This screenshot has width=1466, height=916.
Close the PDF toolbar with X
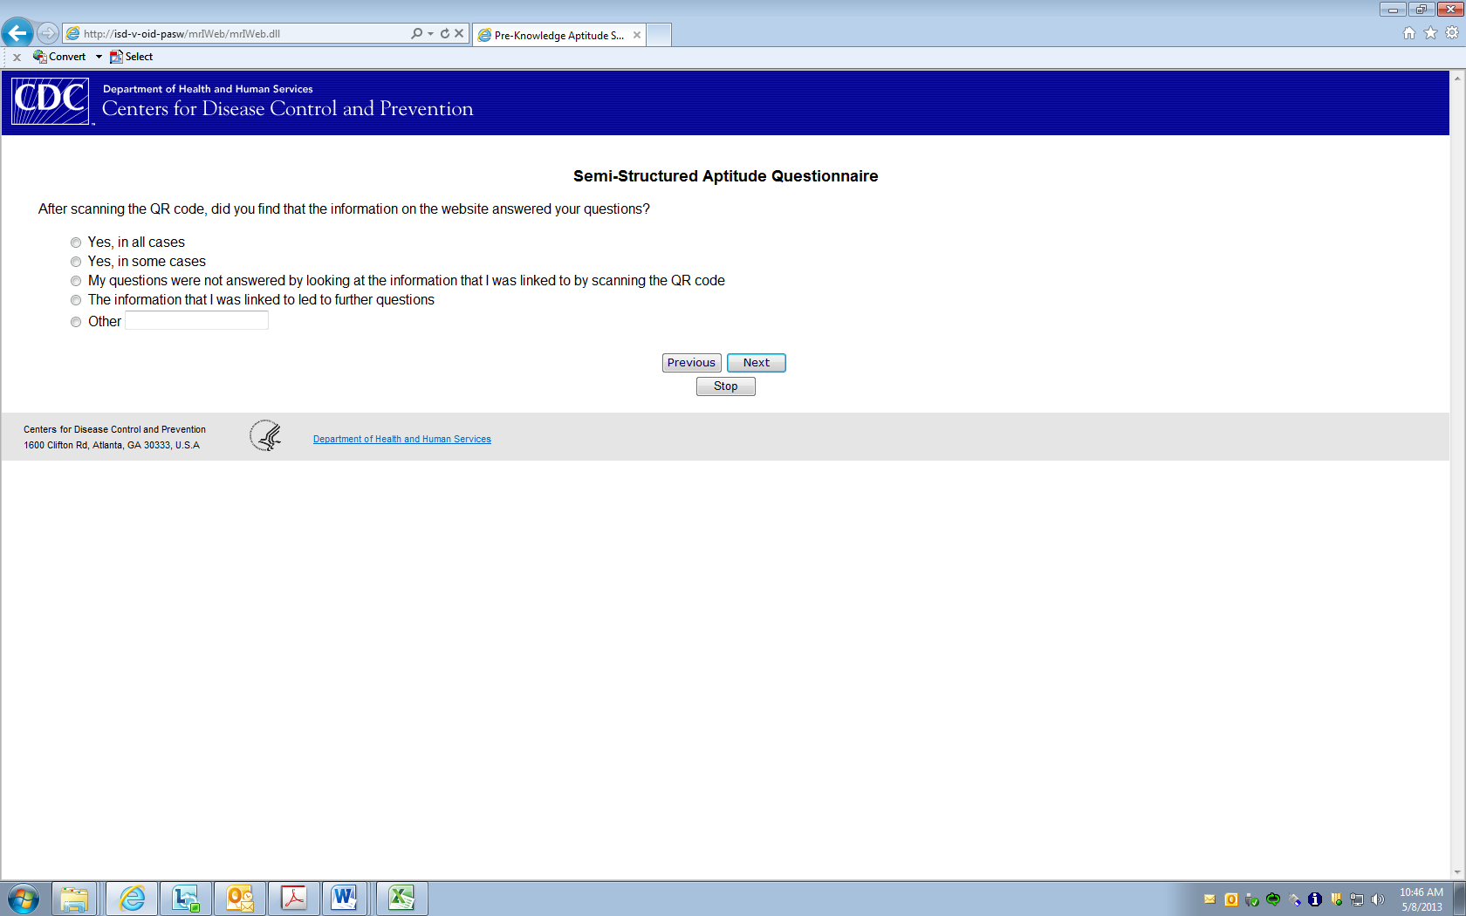(x=17, y=57)
